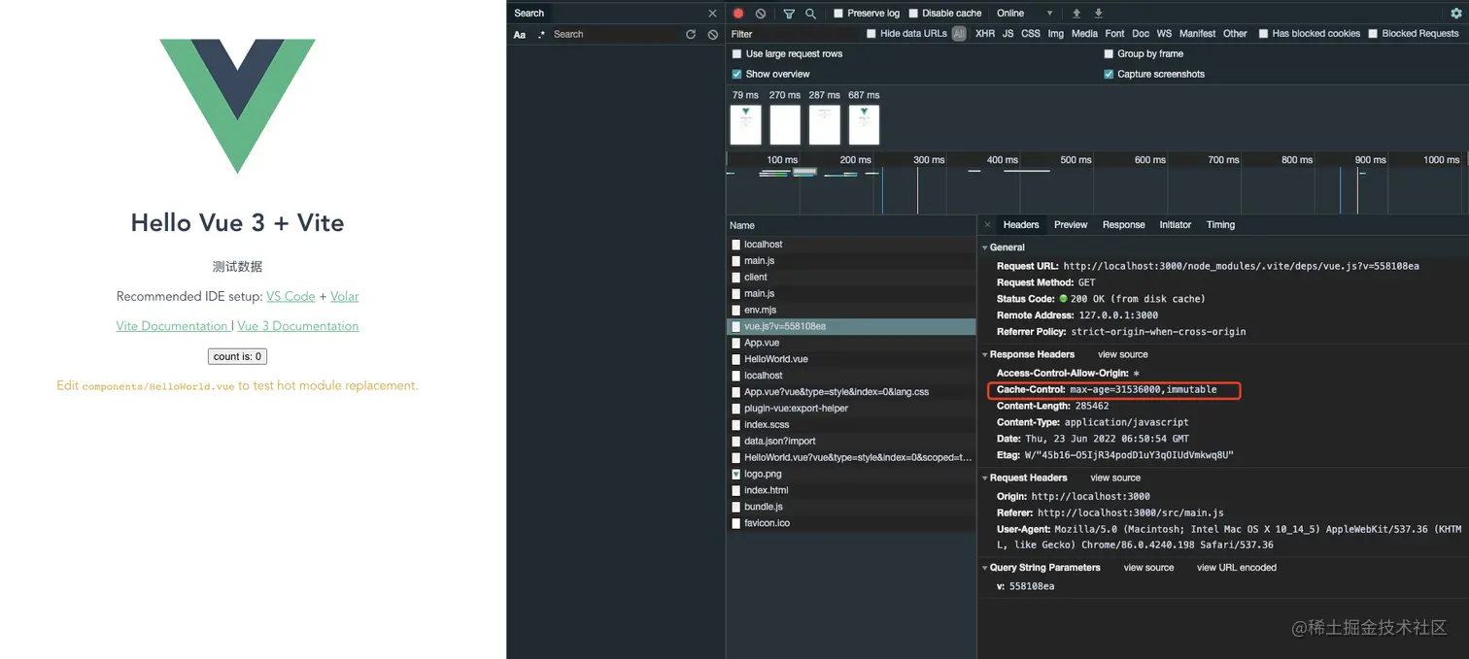Screen dimensions: 1469x659
Task: Select the favicon.ico request row
Action: [x=851, y=523]
